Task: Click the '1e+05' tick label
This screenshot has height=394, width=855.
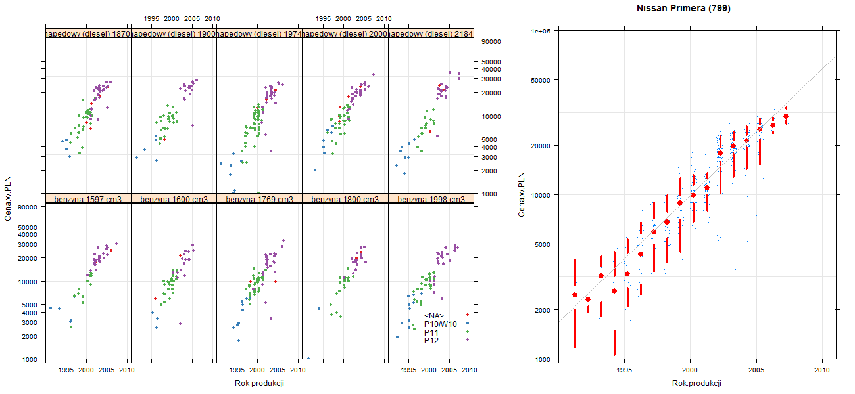Action: point(541,30)
